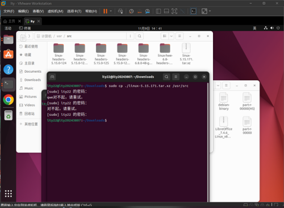Search in the terminal window
Viewport: 284px width, 208px height.
click(x=166, y=77)
